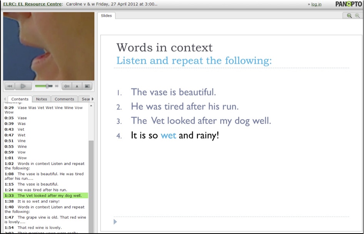
Task: Click the 'A' audio-only mode button
Action: (77, 86)
